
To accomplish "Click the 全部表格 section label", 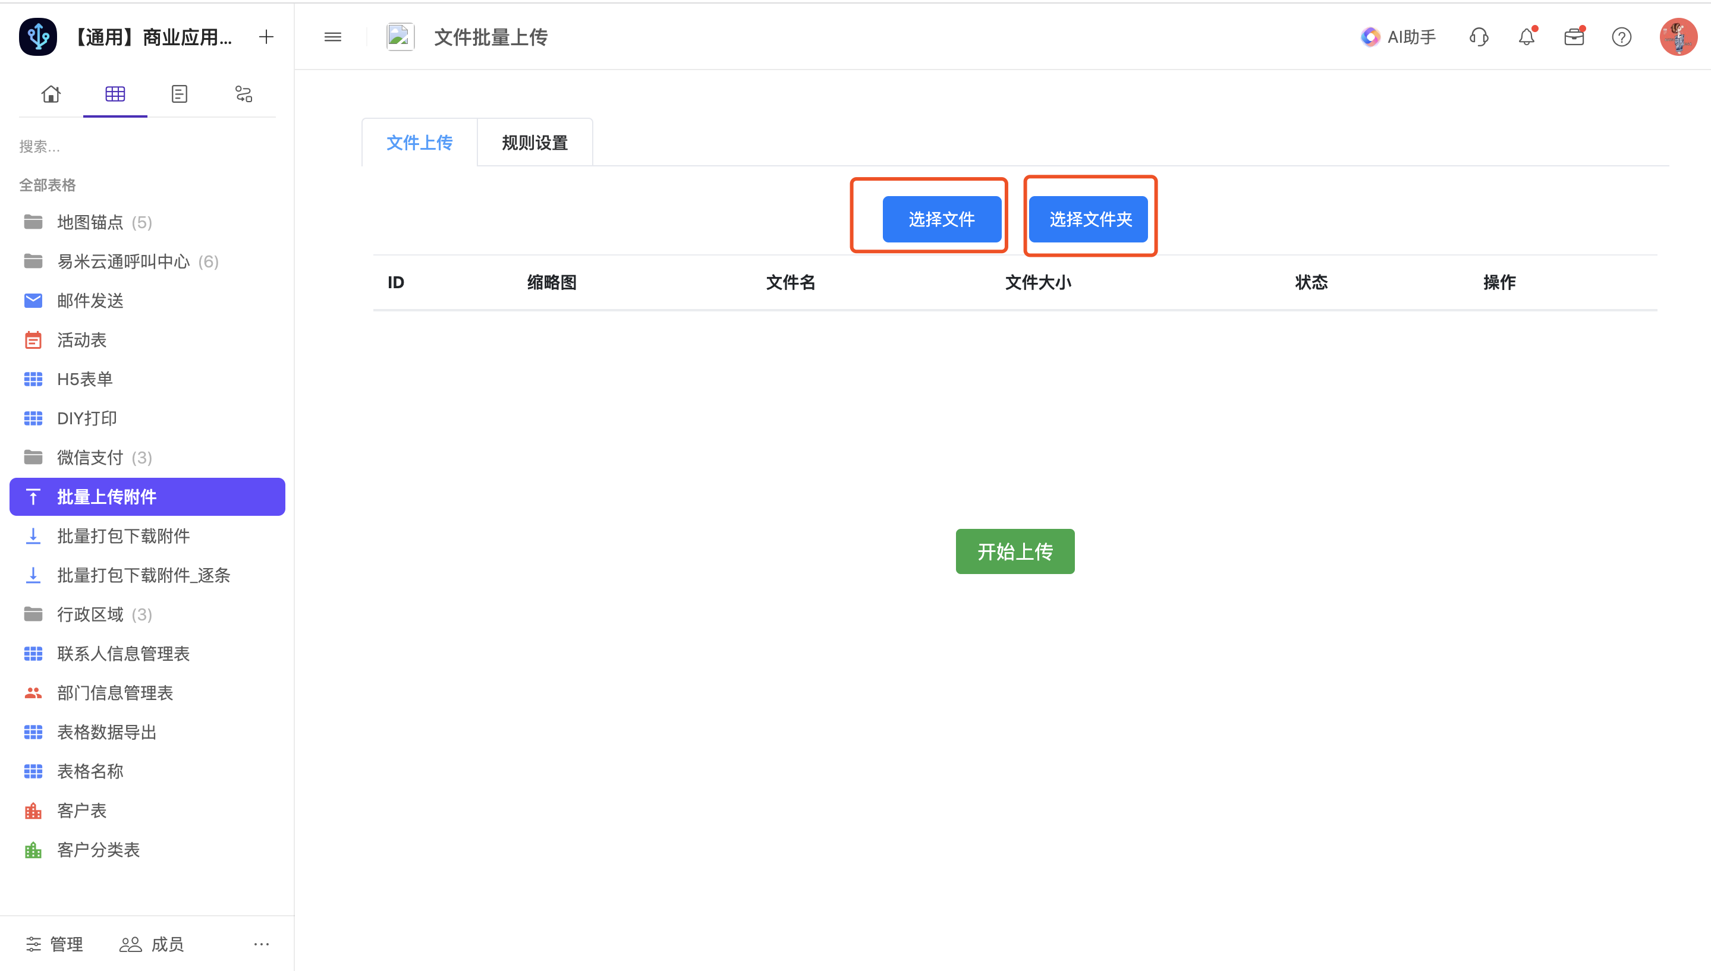I will click(x=48, y=185).
